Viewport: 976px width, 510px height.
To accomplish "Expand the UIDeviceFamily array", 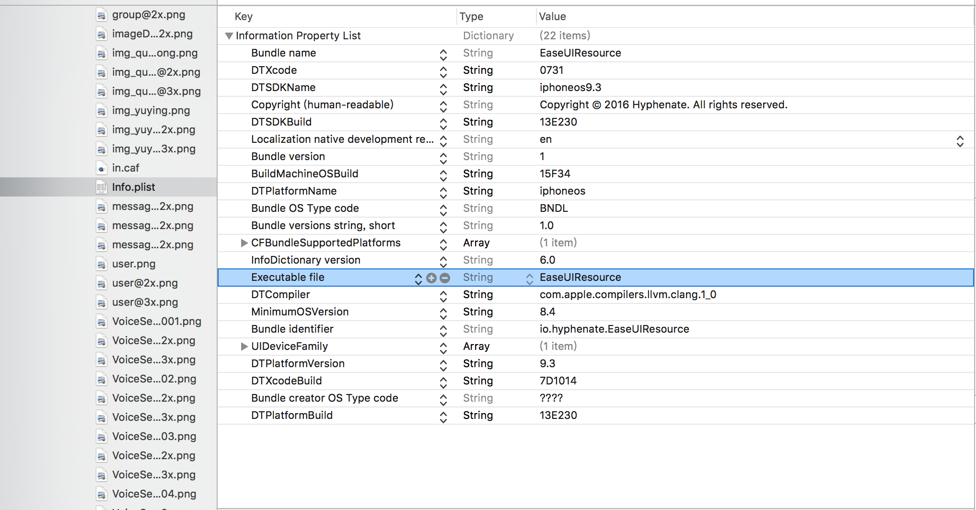I will pyautogui.click(x=244, y=347).
